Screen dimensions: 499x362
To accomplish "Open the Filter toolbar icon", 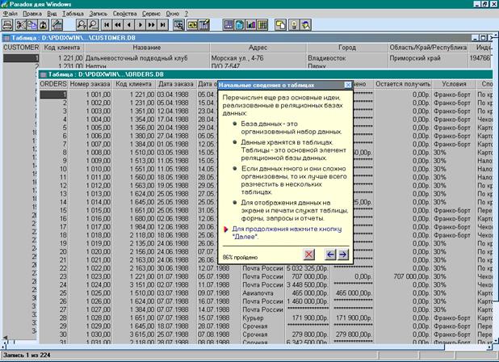I will coord(179,24).
